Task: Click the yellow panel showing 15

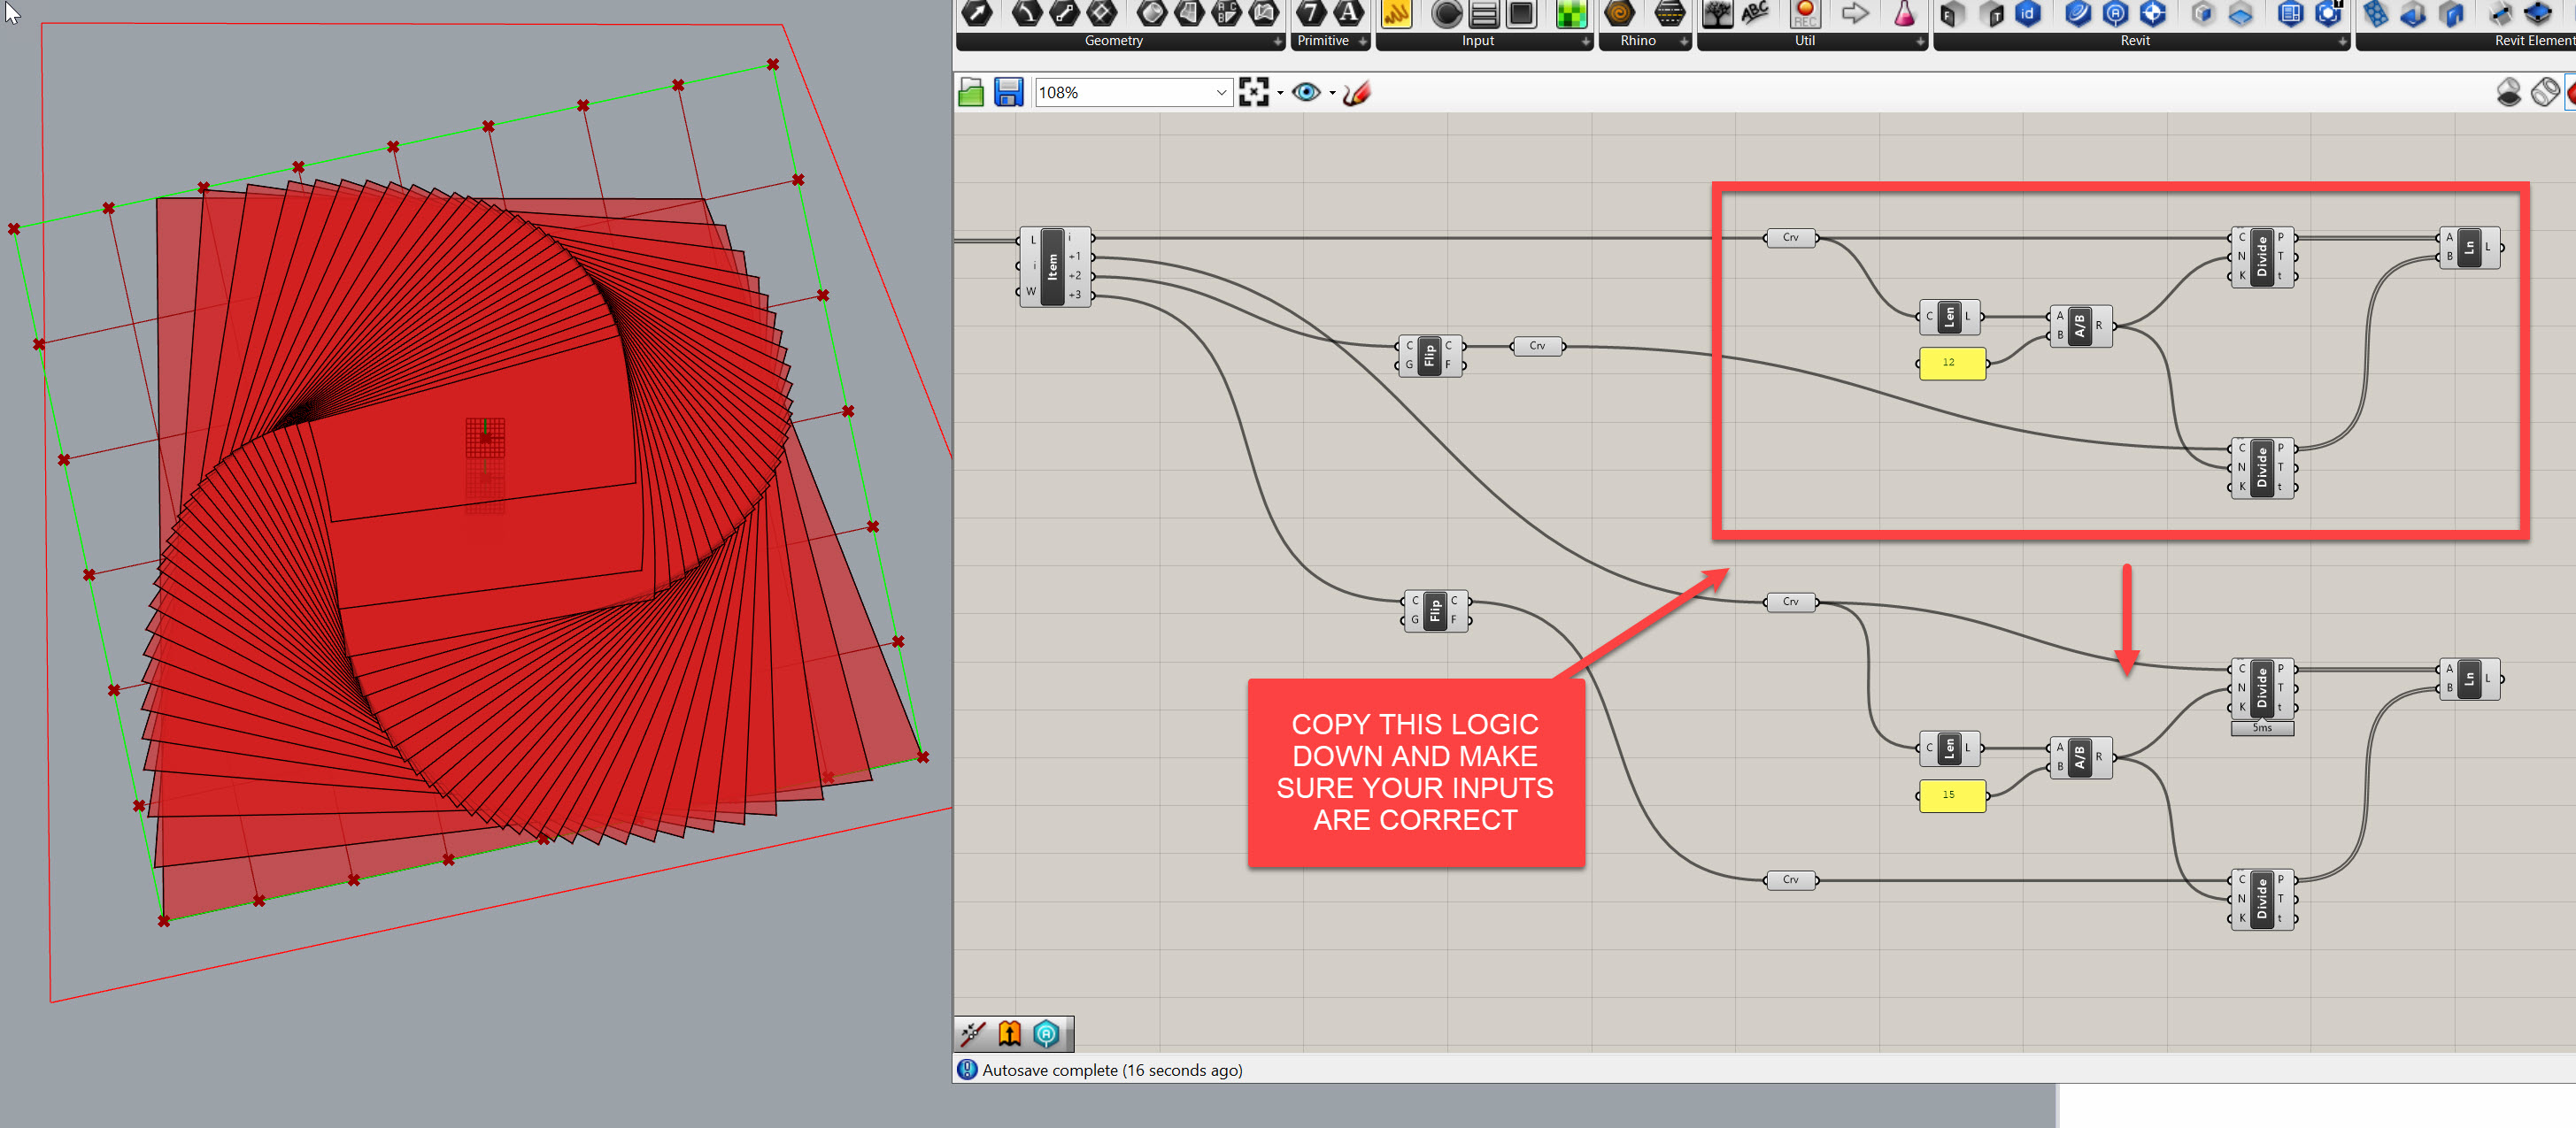Action: (x=1951, y=795)
